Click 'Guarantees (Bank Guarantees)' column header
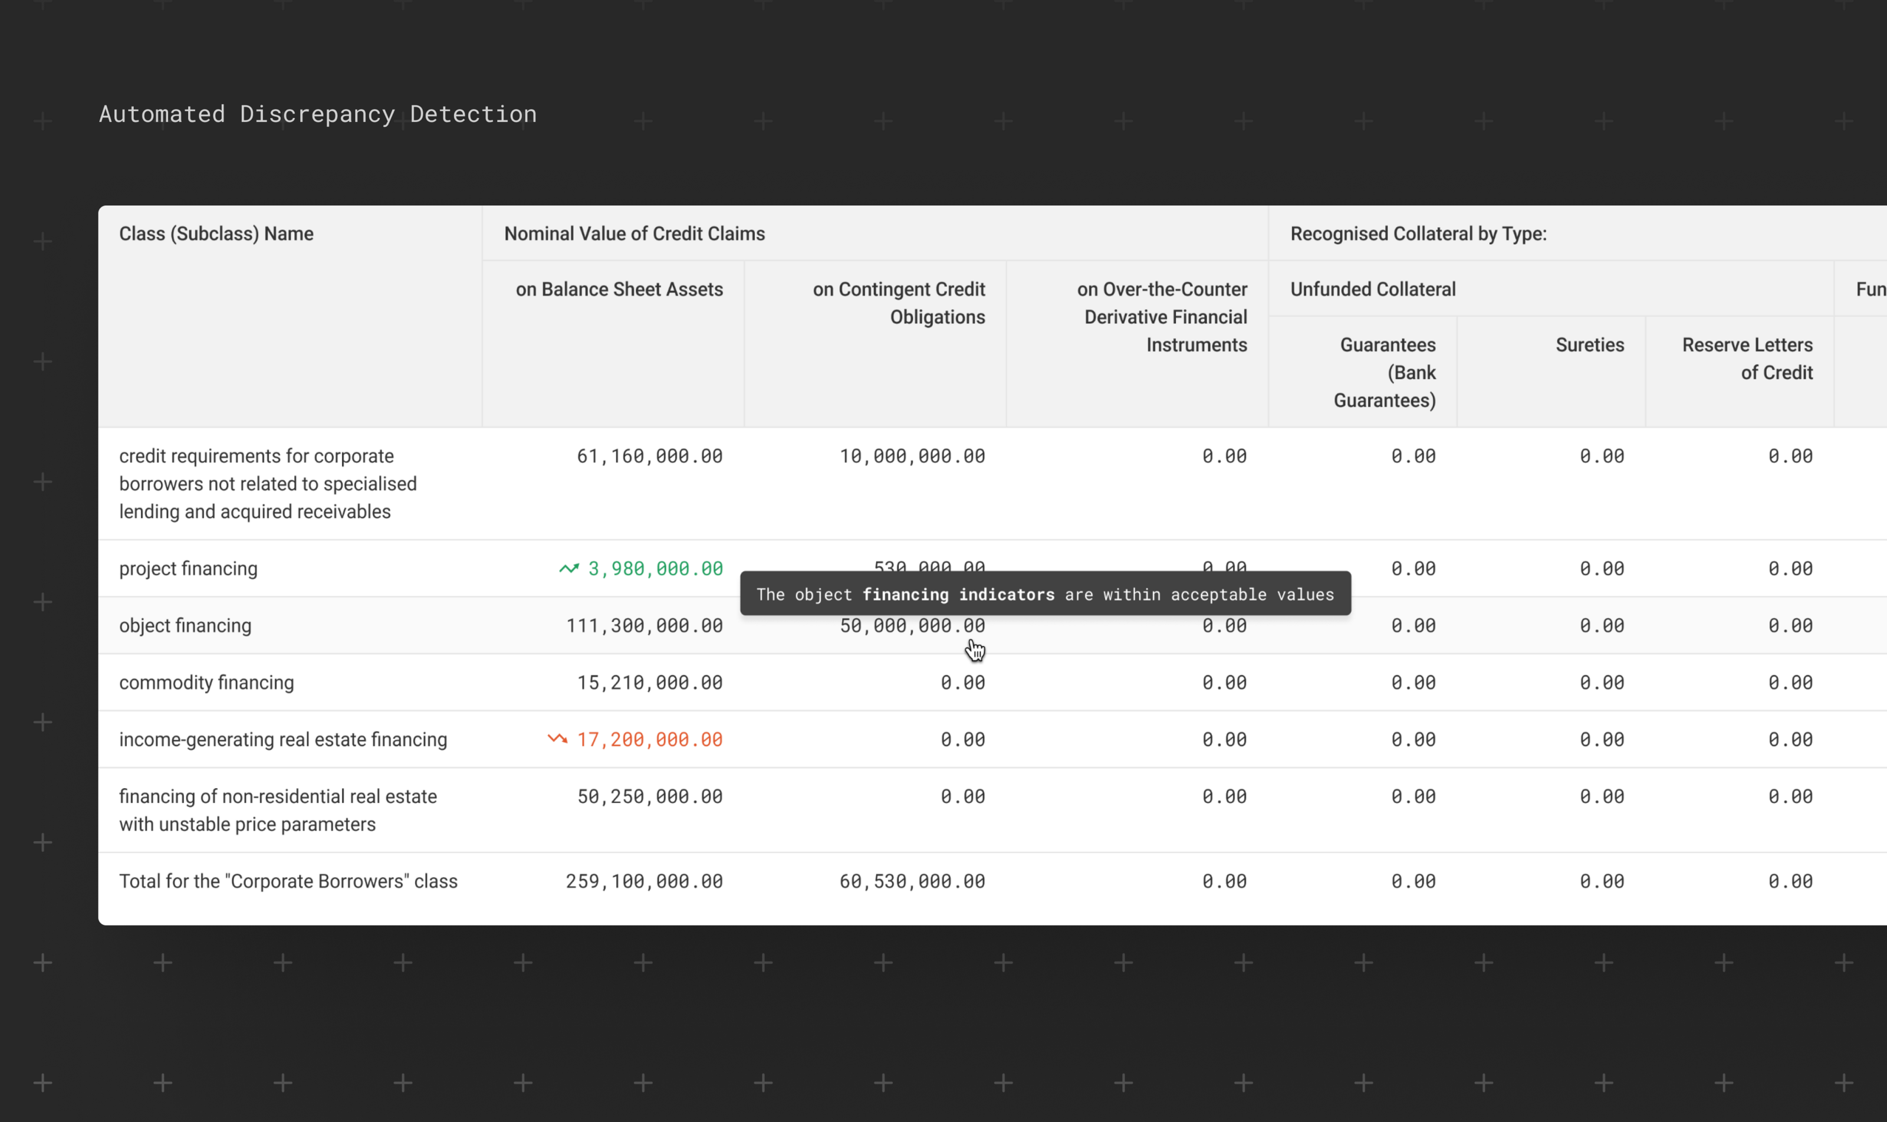Screen dimensions: 1887x1122 [1385, 372]
